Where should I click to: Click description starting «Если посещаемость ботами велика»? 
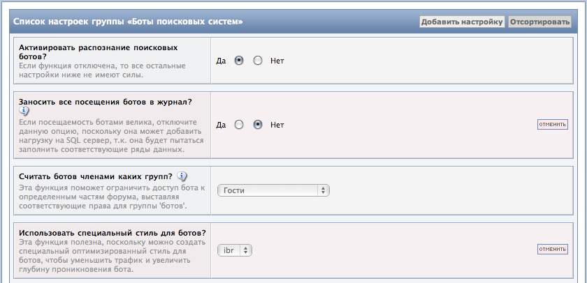point(111,136)
